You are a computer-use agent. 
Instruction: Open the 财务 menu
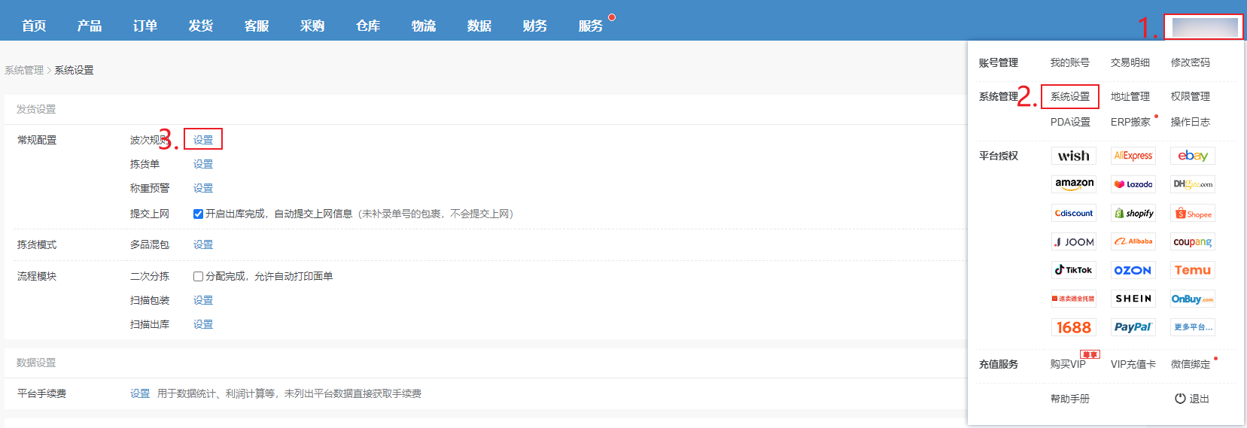pyautogui.click(x=535, y=26)
